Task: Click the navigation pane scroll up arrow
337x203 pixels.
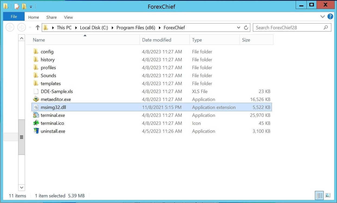Action: (21, 38)
